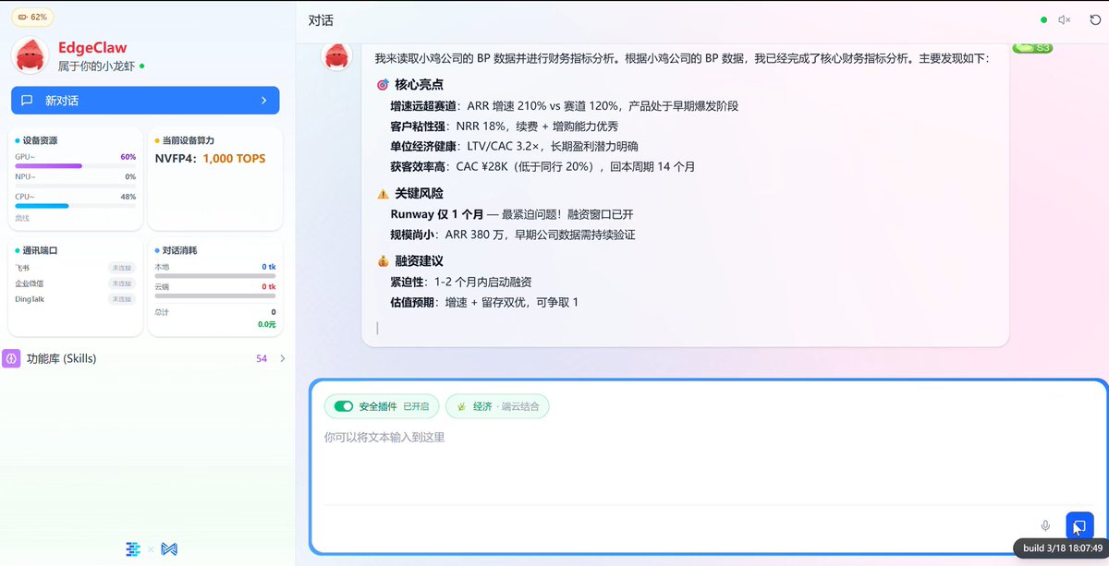The image size is (1109, 566).
Task: Click the purple Skills library icon
Action: (x=11, y=358)
